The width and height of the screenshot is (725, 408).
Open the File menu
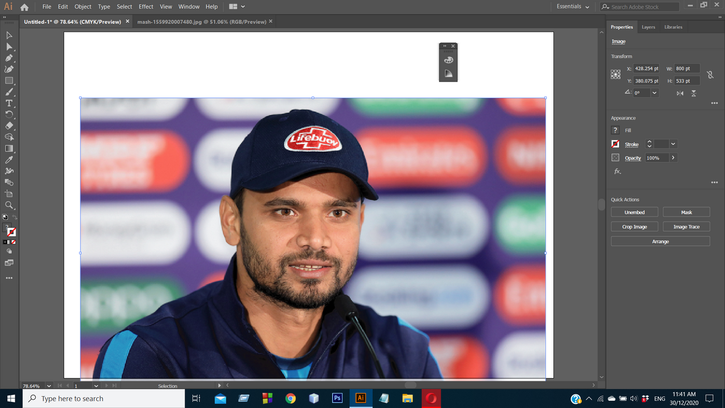[x=46, y=7]
